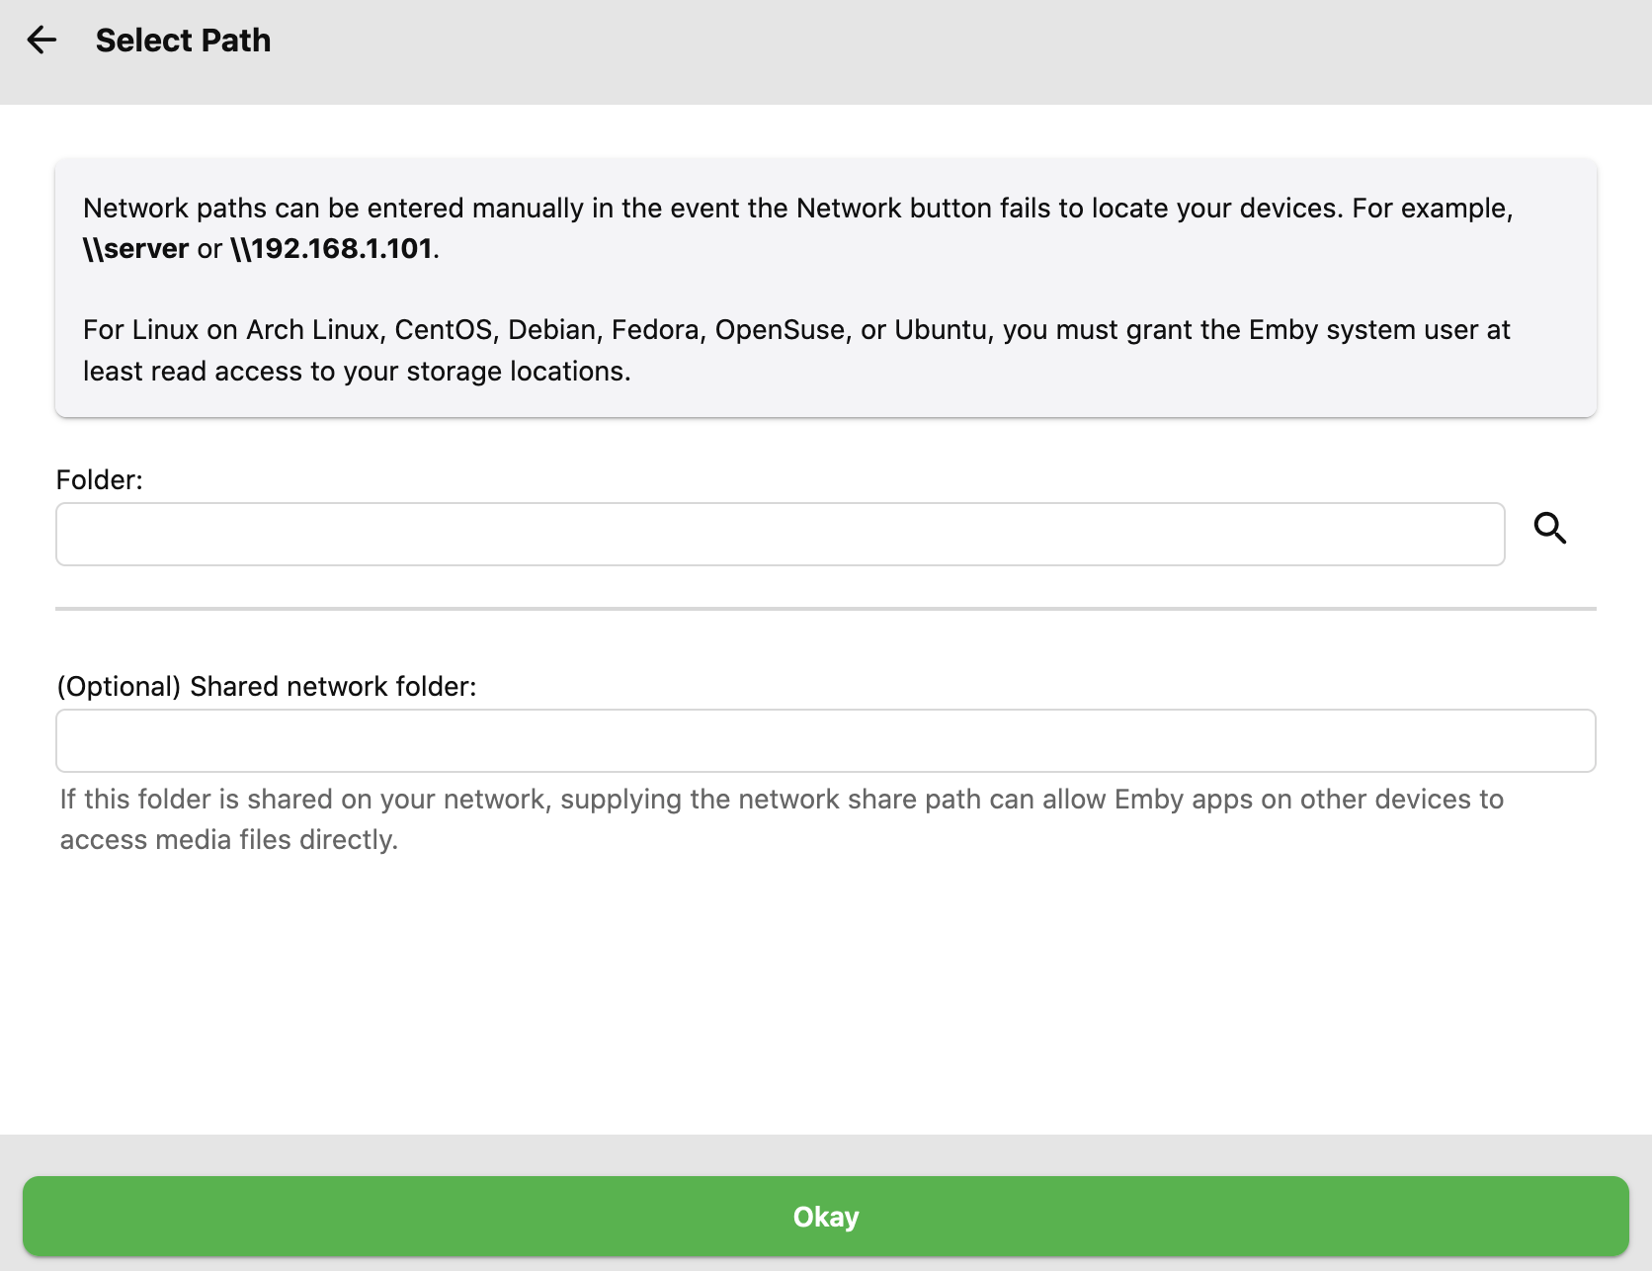The width and height of the screenshot is (1652, 1271).
Task: Click the horizontal divider below Folder field
Action: pos(825,609)
